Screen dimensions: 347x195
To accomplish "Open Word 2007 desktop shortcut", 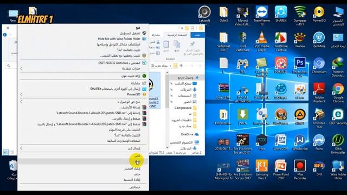I will (x=281, y=142).
